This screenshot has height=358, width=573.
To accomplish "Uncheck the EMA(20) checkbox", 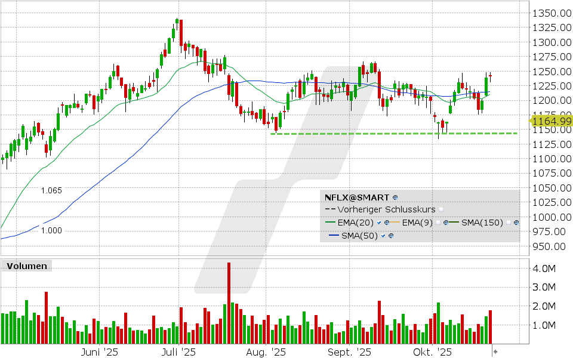I will 379,223.
